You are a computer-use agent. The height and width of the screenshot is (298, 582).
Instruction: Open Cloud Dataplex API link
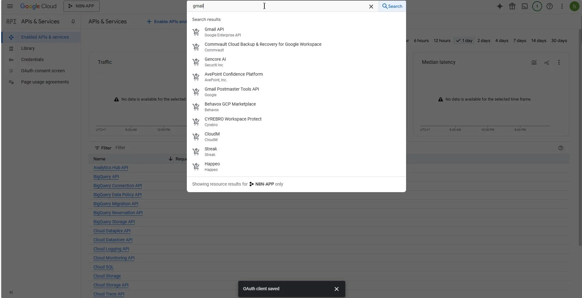(112, 231)
